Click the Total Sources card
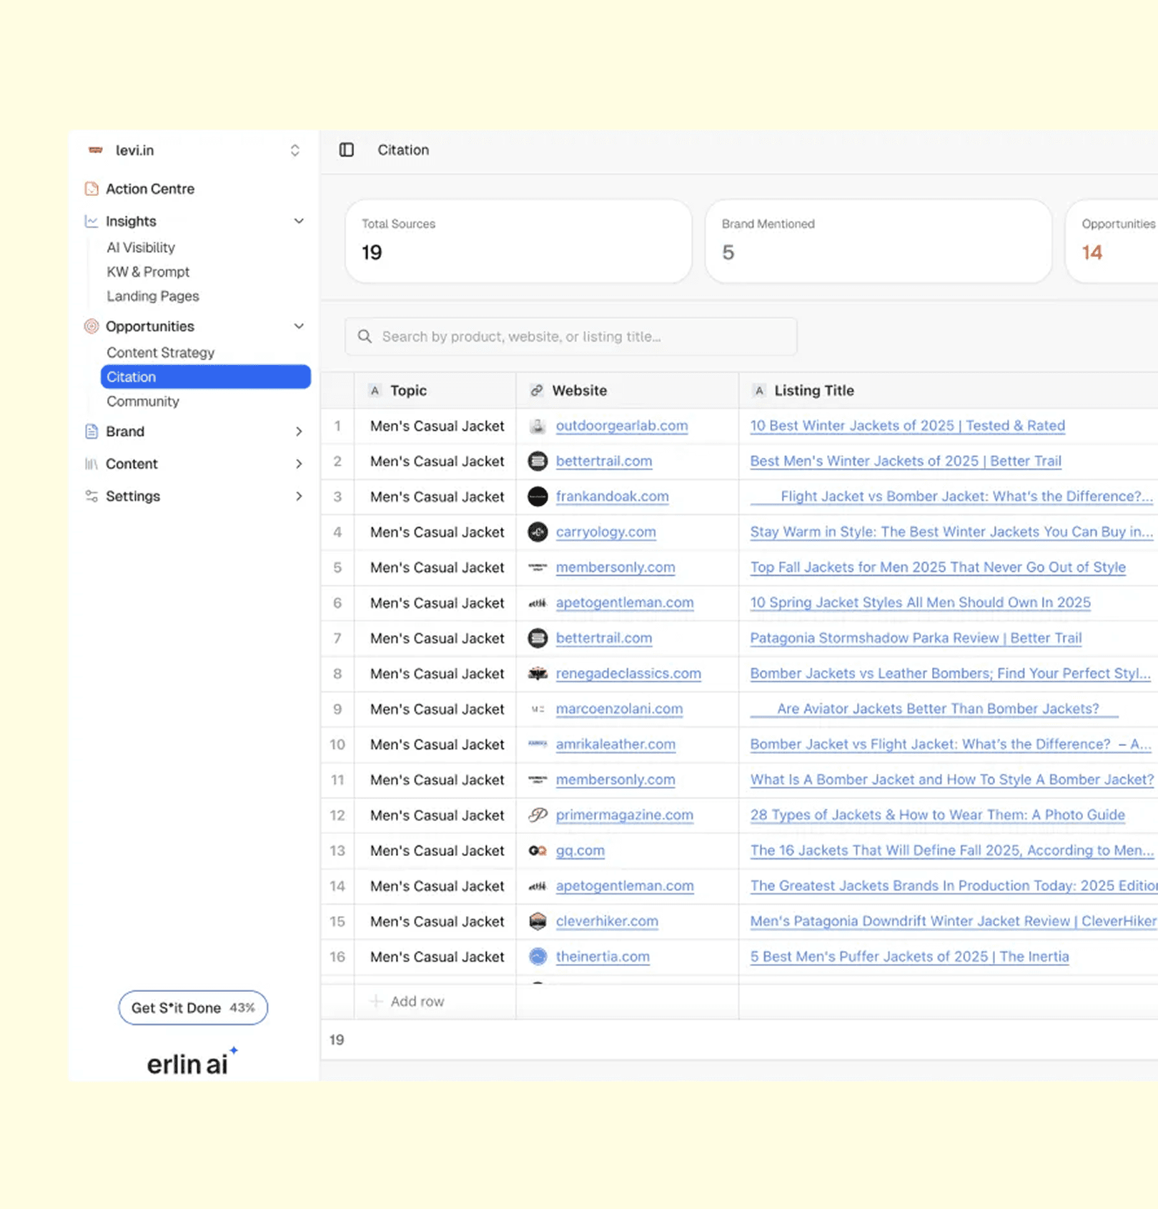The image size is (1158, 1209). (518, 242)
